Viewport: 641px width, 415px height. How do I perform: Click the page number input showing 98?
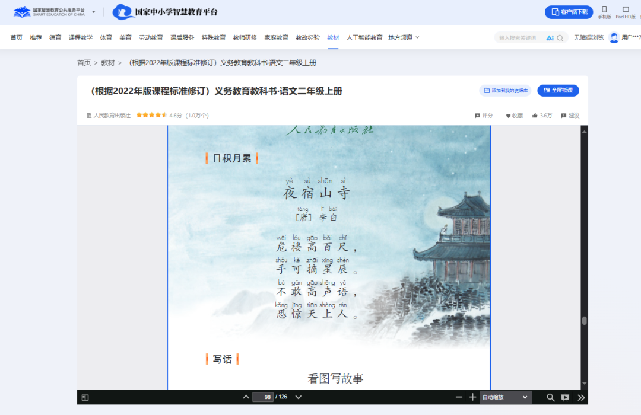pos(263,397)
